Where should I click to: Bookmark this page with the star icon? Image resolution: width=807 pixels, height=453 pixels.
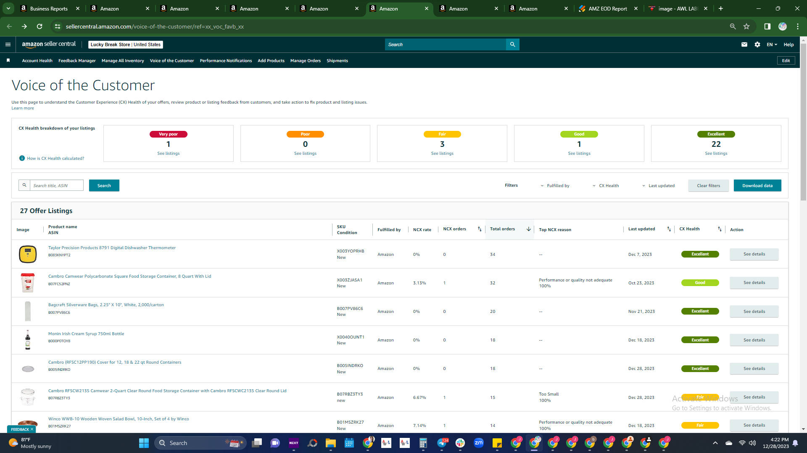click(x=746, y=26)
